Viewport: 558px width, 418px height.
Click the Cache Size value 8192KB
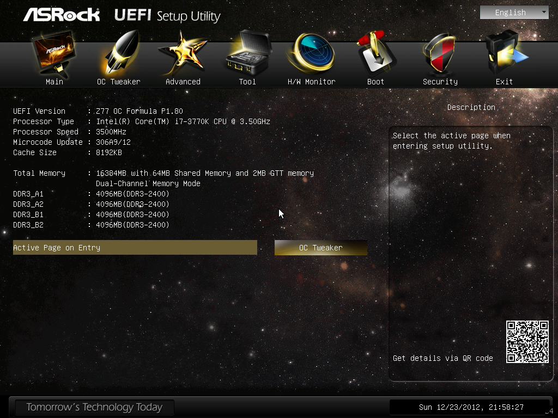click(x=109, y=152)
